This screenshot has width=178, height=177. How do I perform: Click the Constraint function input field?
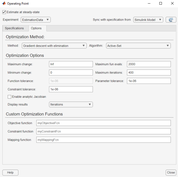[104, 132]
